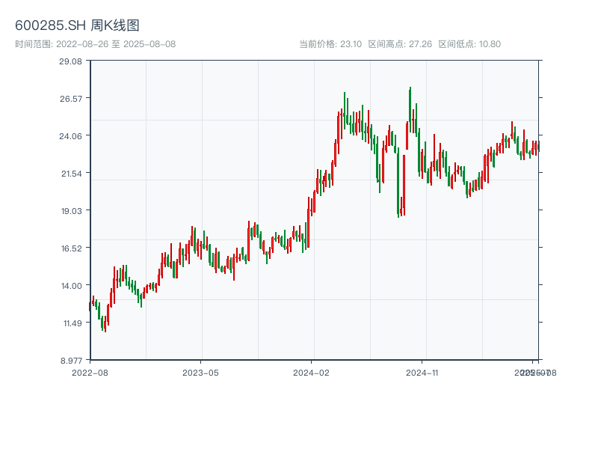The height and width of the screenshot is (449, 598).
Task: Click the 2023-05 x-axis date label
Action: (x=200, y=372)
